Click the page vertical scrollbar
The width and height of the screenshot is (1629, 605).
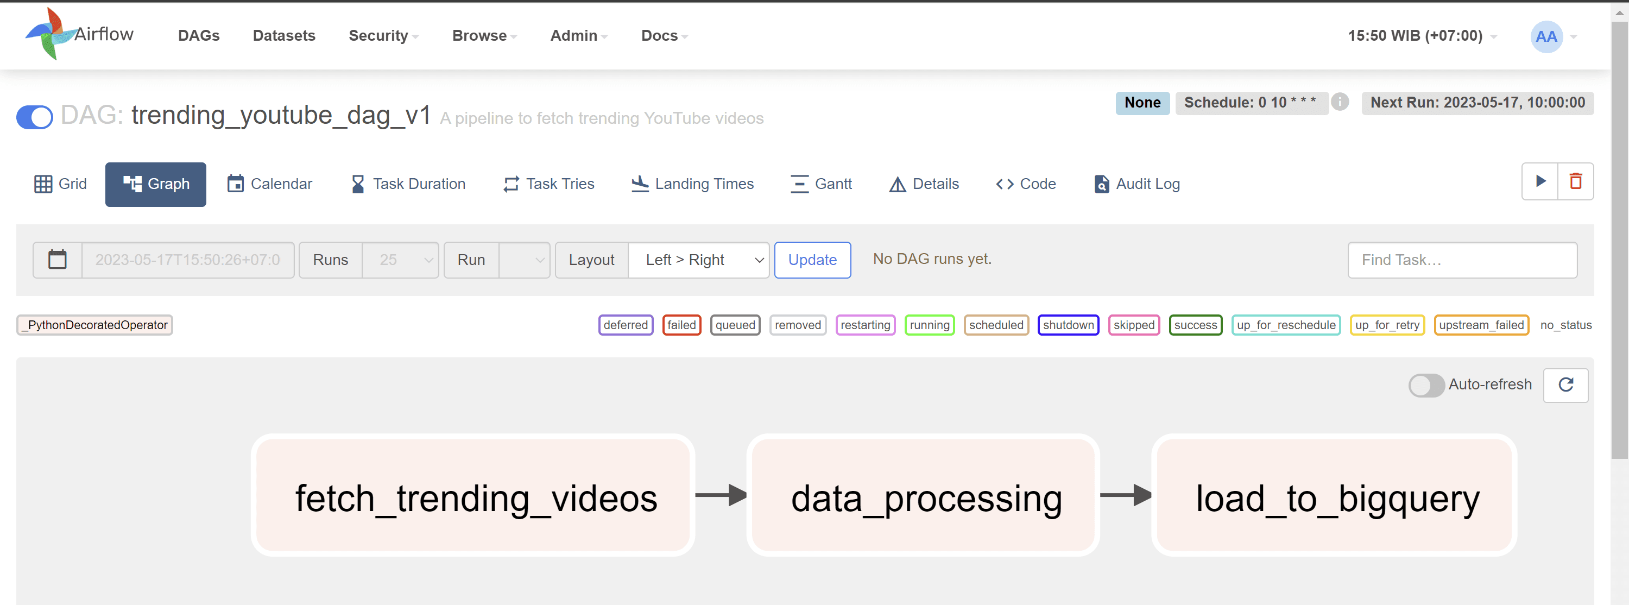tap(1620, 240)
